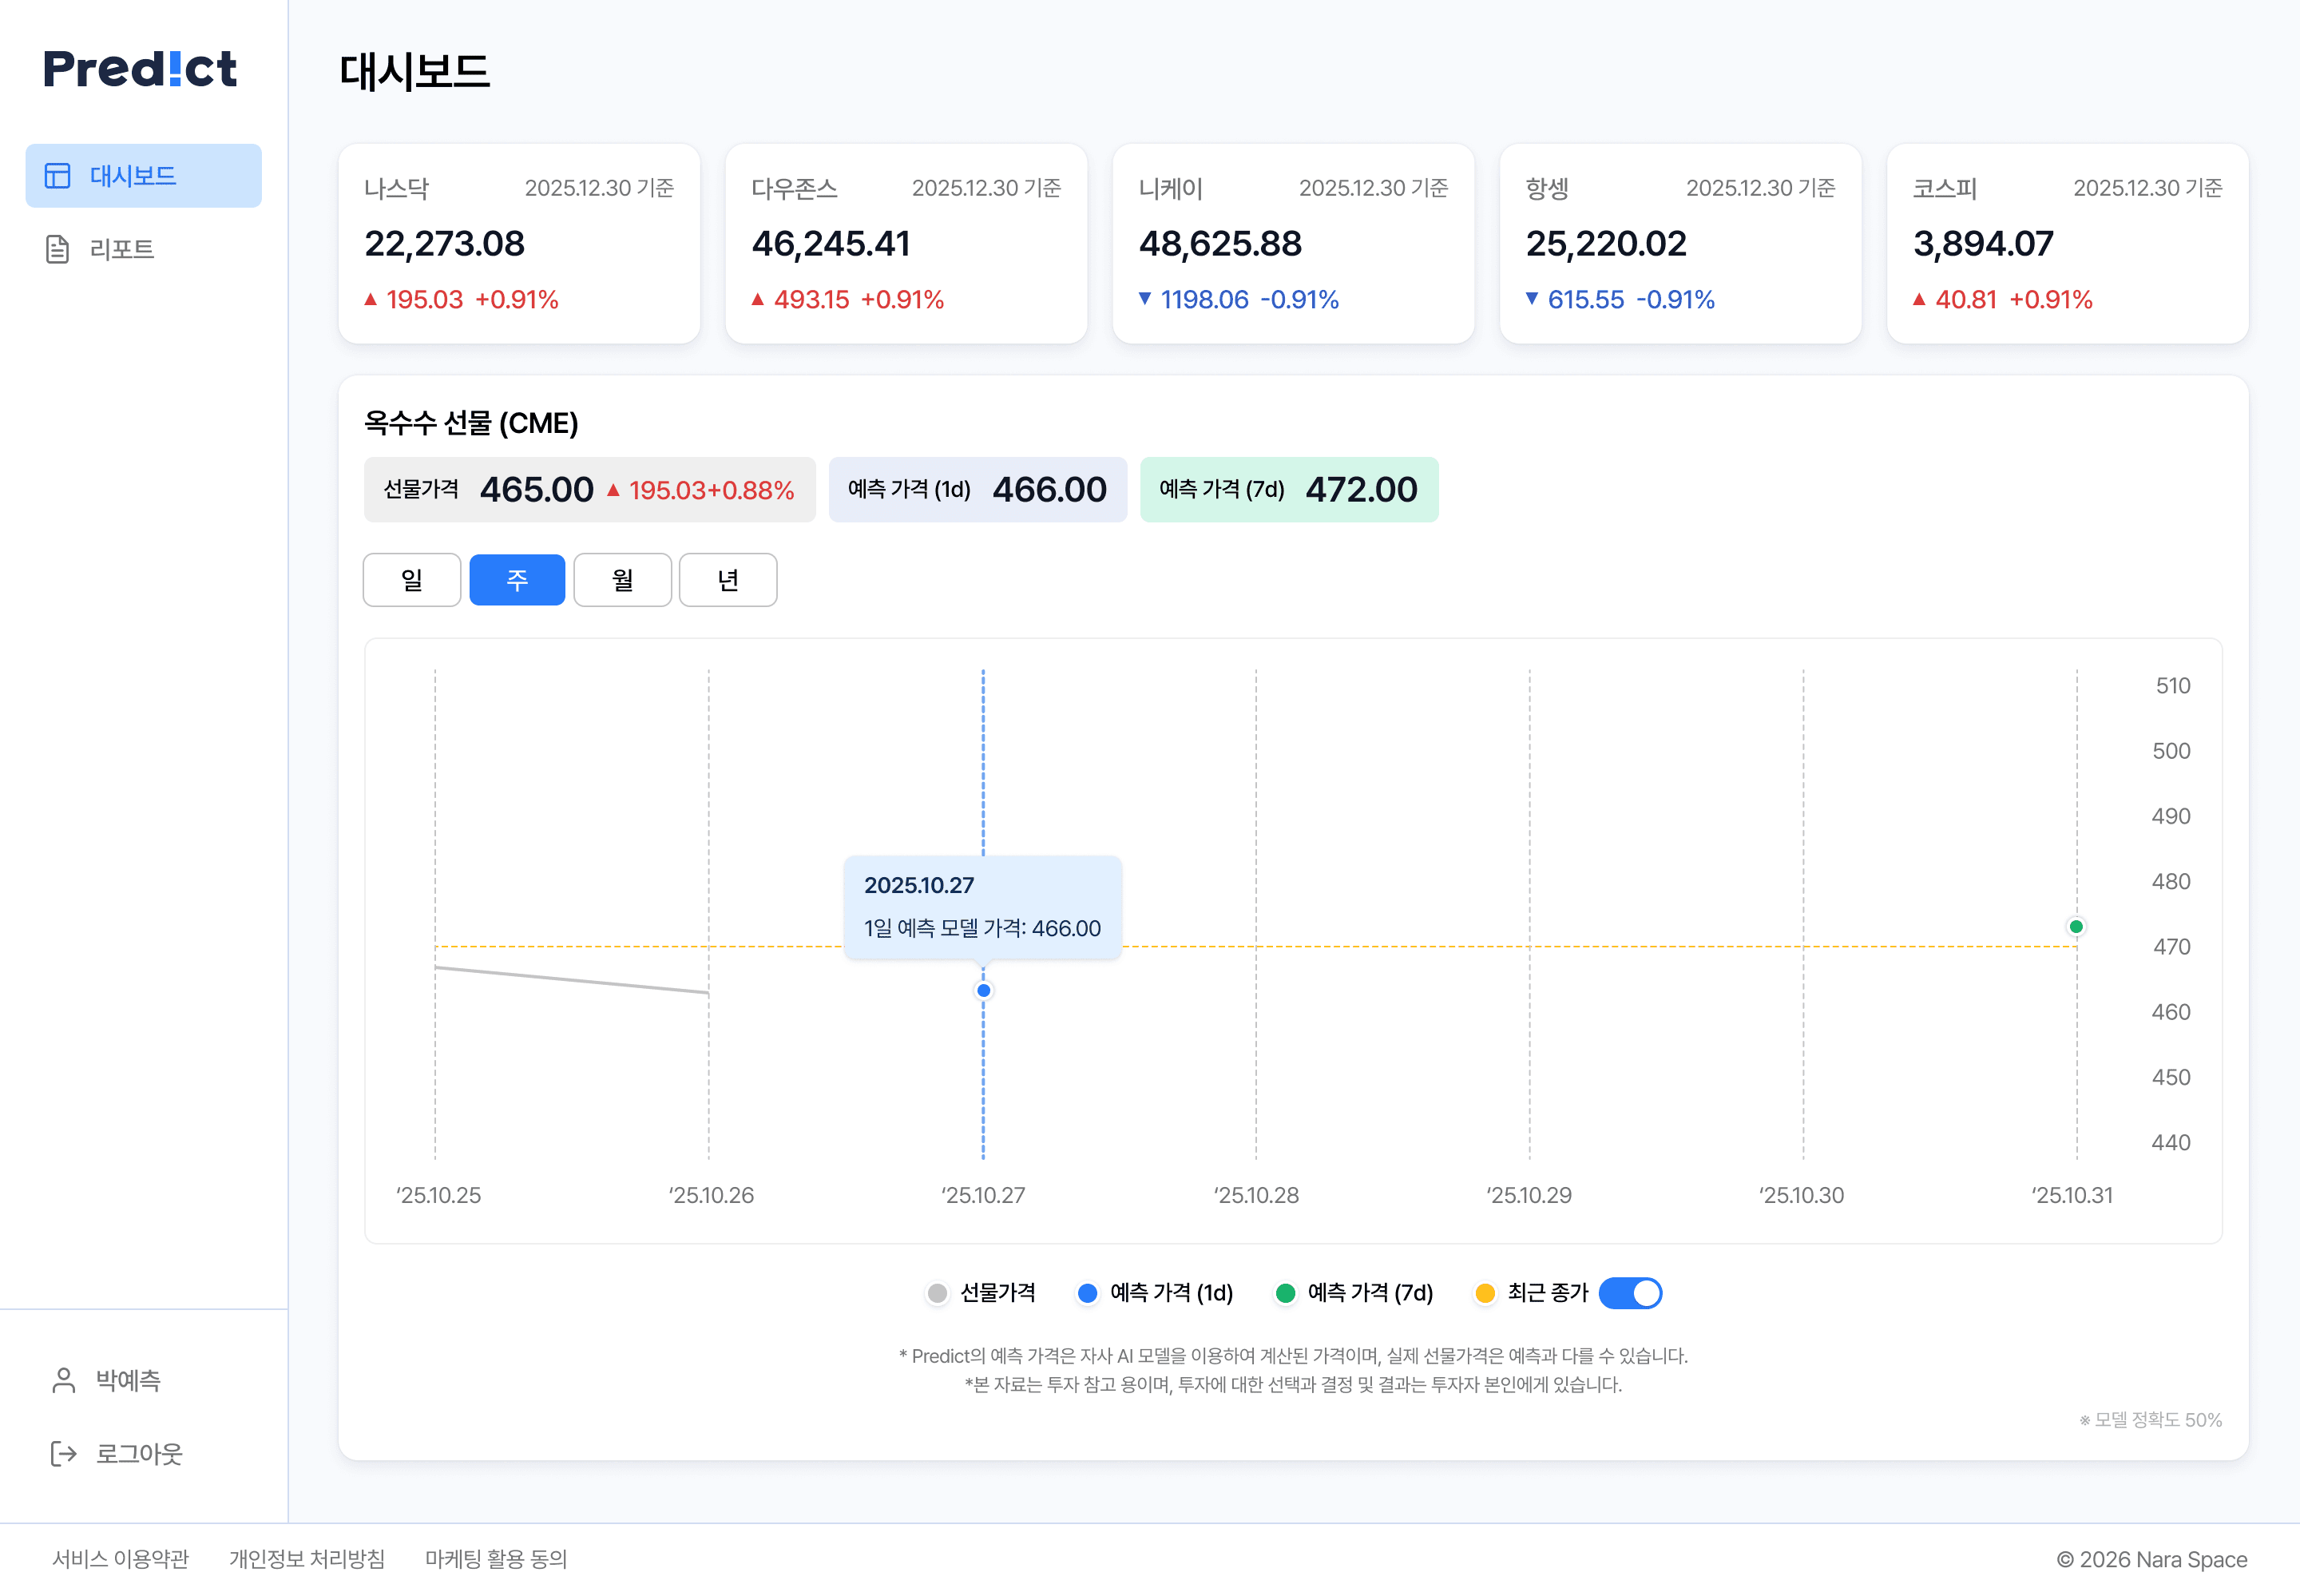This screenshot has height=1596, width=2300.
Task: Select the 월 period tab
Action: click(x=623, y=580)
